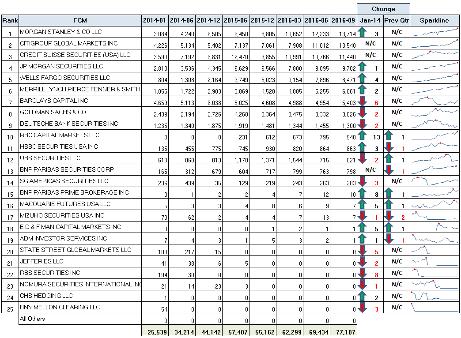Select GOLDMAN SACHS & CO name cell
461x338 pixels.
pos(80,112)
